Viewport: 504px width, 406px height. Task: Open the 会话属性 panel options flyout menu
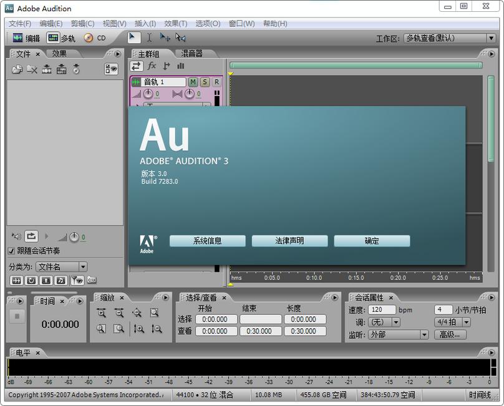(x=492, y=297)
